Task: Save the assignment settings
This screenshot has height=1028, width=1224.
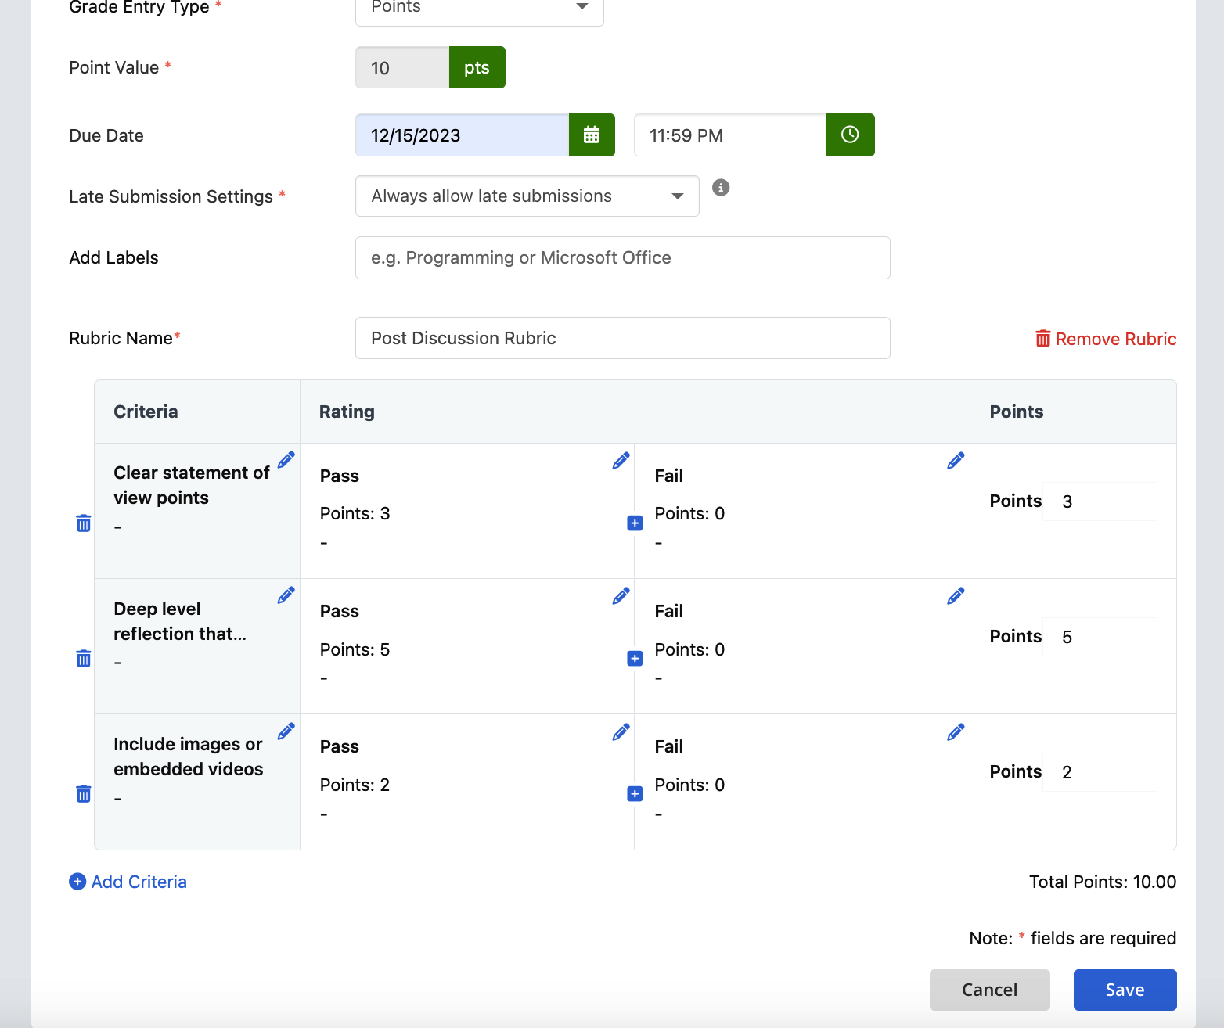Action: tap(1125, 990)
